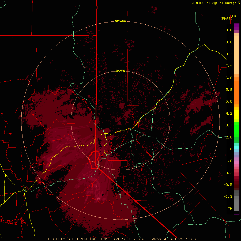Screen dimensions: 241x241
Task: Click the 9.0 scale value
Action: pos(229,42)
